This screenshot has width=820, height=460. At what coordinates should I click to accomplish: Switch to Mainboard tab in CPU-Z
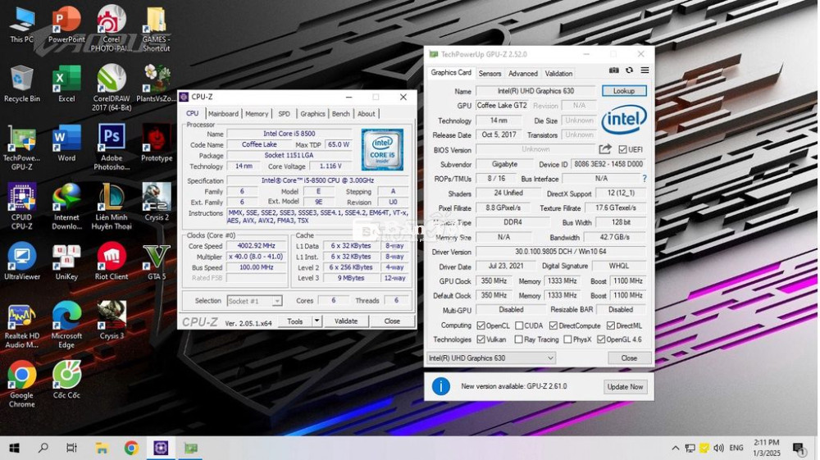(x=223, y=113)
